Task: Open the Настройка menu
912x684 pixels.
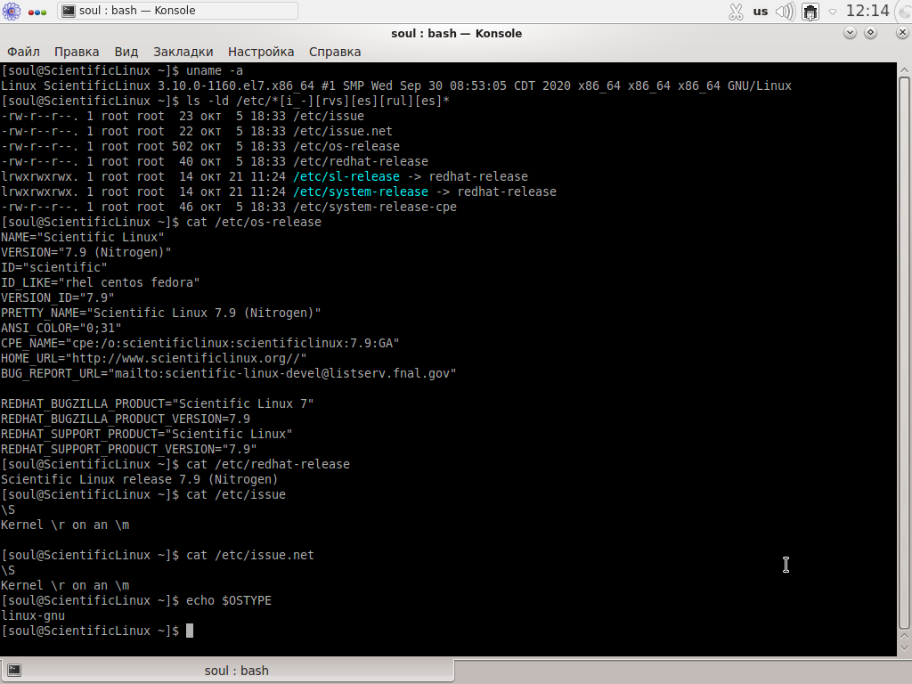Action: [x=261, y=52]
